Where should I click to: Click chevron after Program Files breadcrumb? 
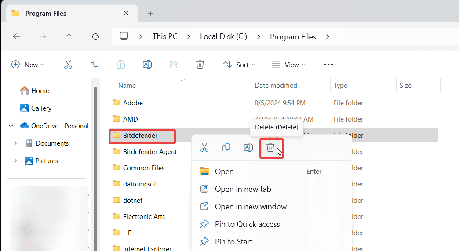328,36
